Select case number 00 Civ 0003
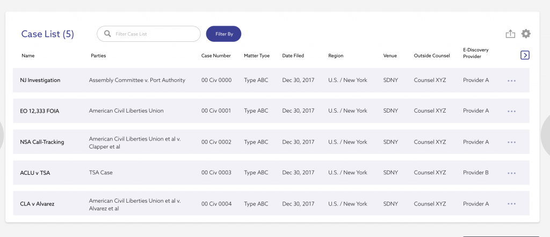550x237 pixels. 216,173
